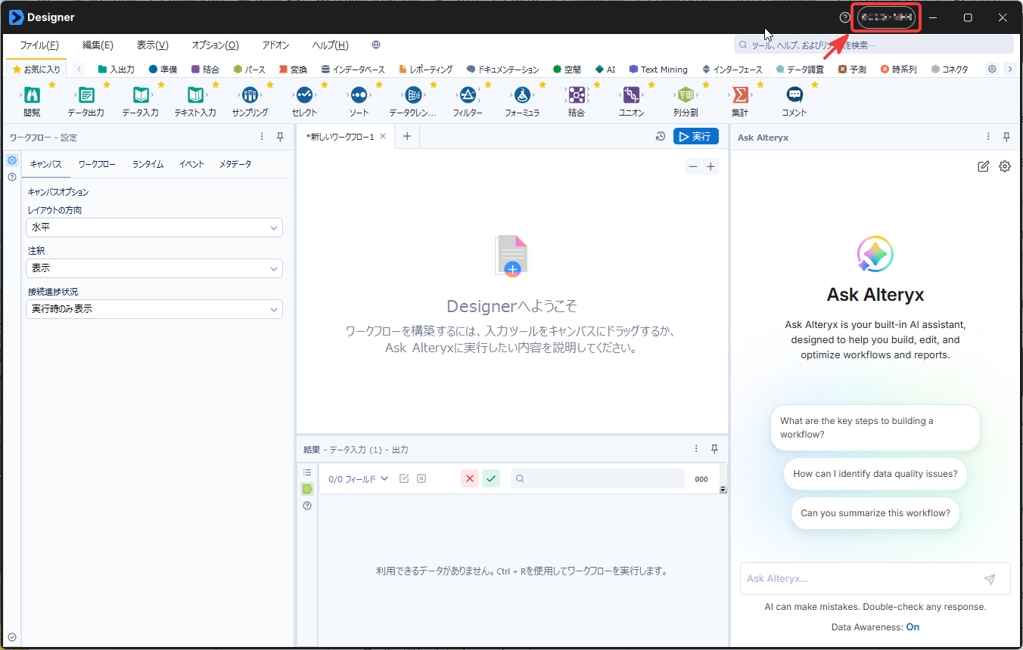Click the select-all fields checkbox icon in results
The image size is (1023, 650).
(x=404, y=478)
